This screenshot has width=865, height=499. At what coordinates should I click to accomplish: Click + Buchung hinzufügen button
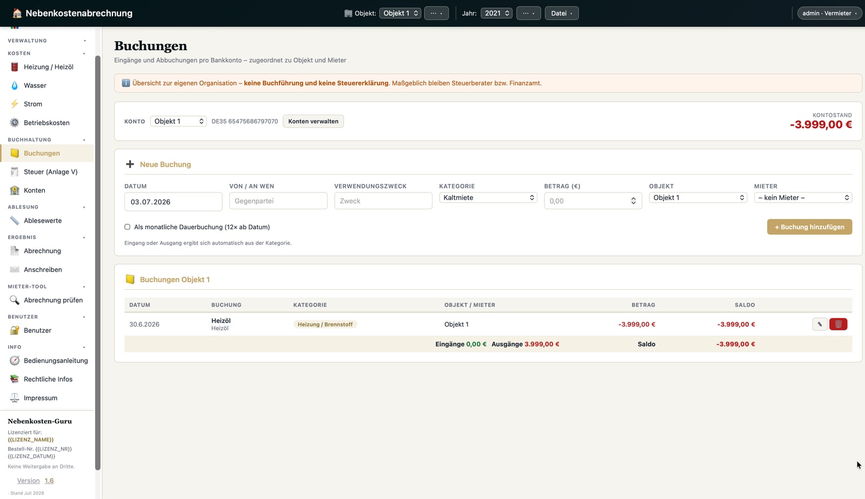809,227
